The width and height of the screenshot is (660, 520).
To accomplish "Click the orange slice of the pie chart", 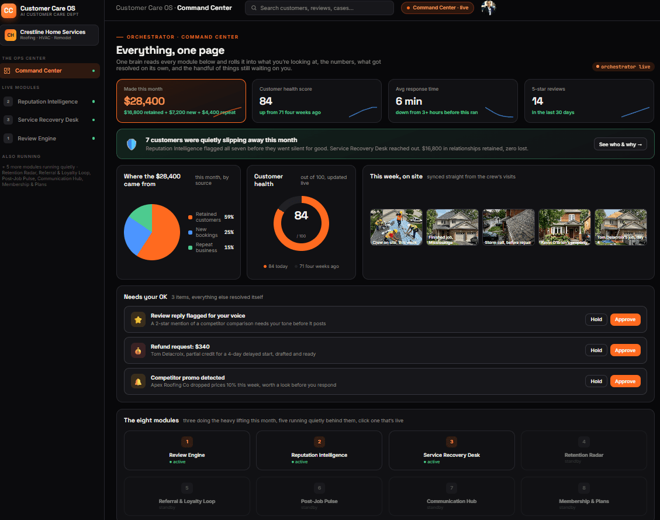I will coord(165,236).
